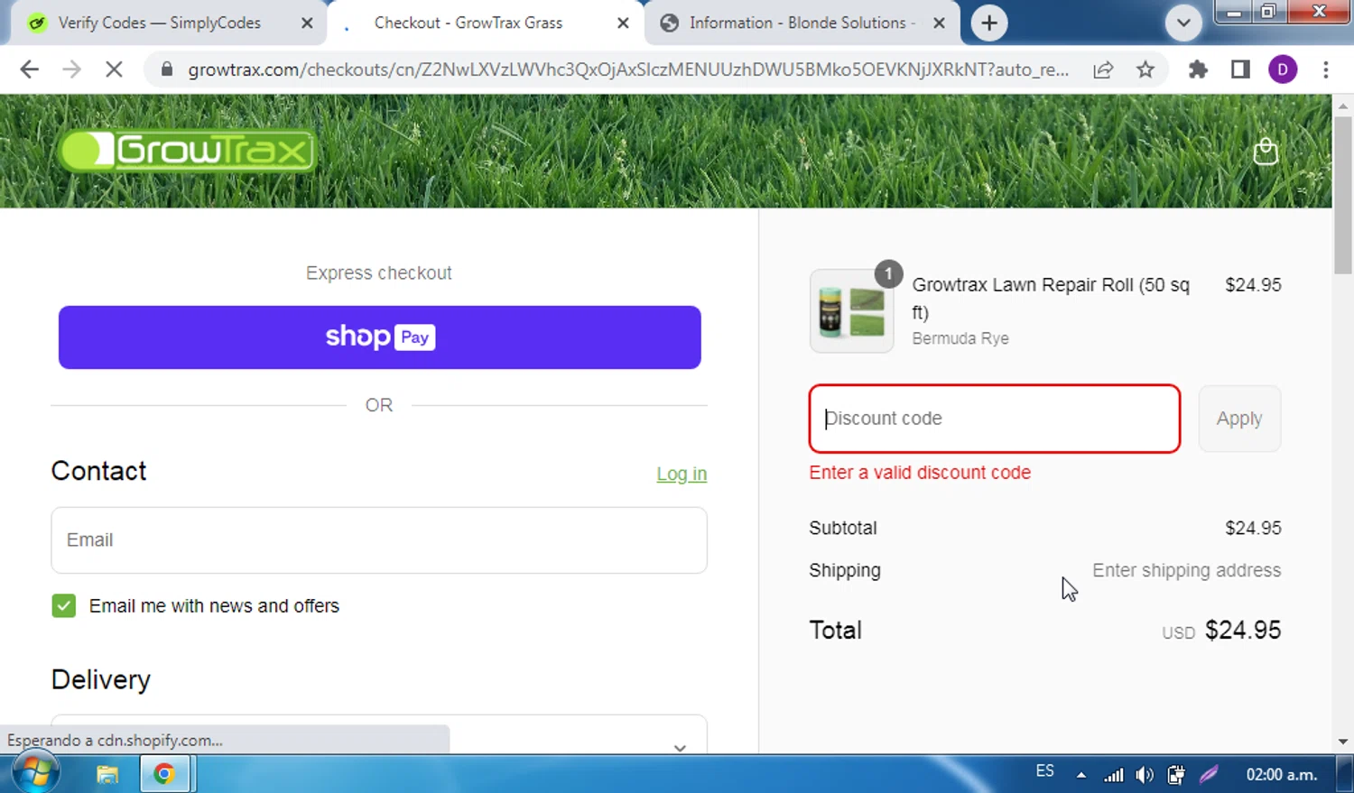Screen dimensions: 1354x793
Task: Click the address bar URL
Action: (627, 69)
